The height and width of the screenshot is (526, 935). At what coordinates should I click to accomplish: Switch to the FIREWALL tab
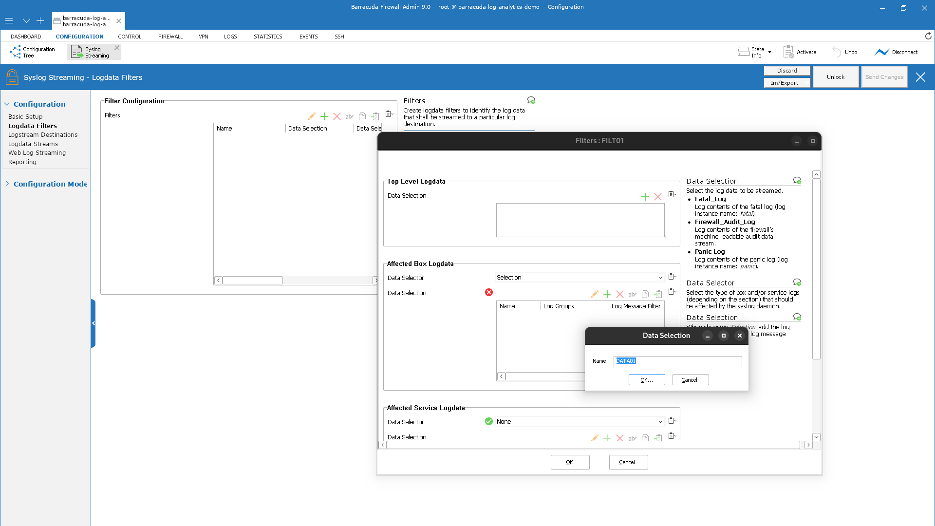click(x=170, y=37)
